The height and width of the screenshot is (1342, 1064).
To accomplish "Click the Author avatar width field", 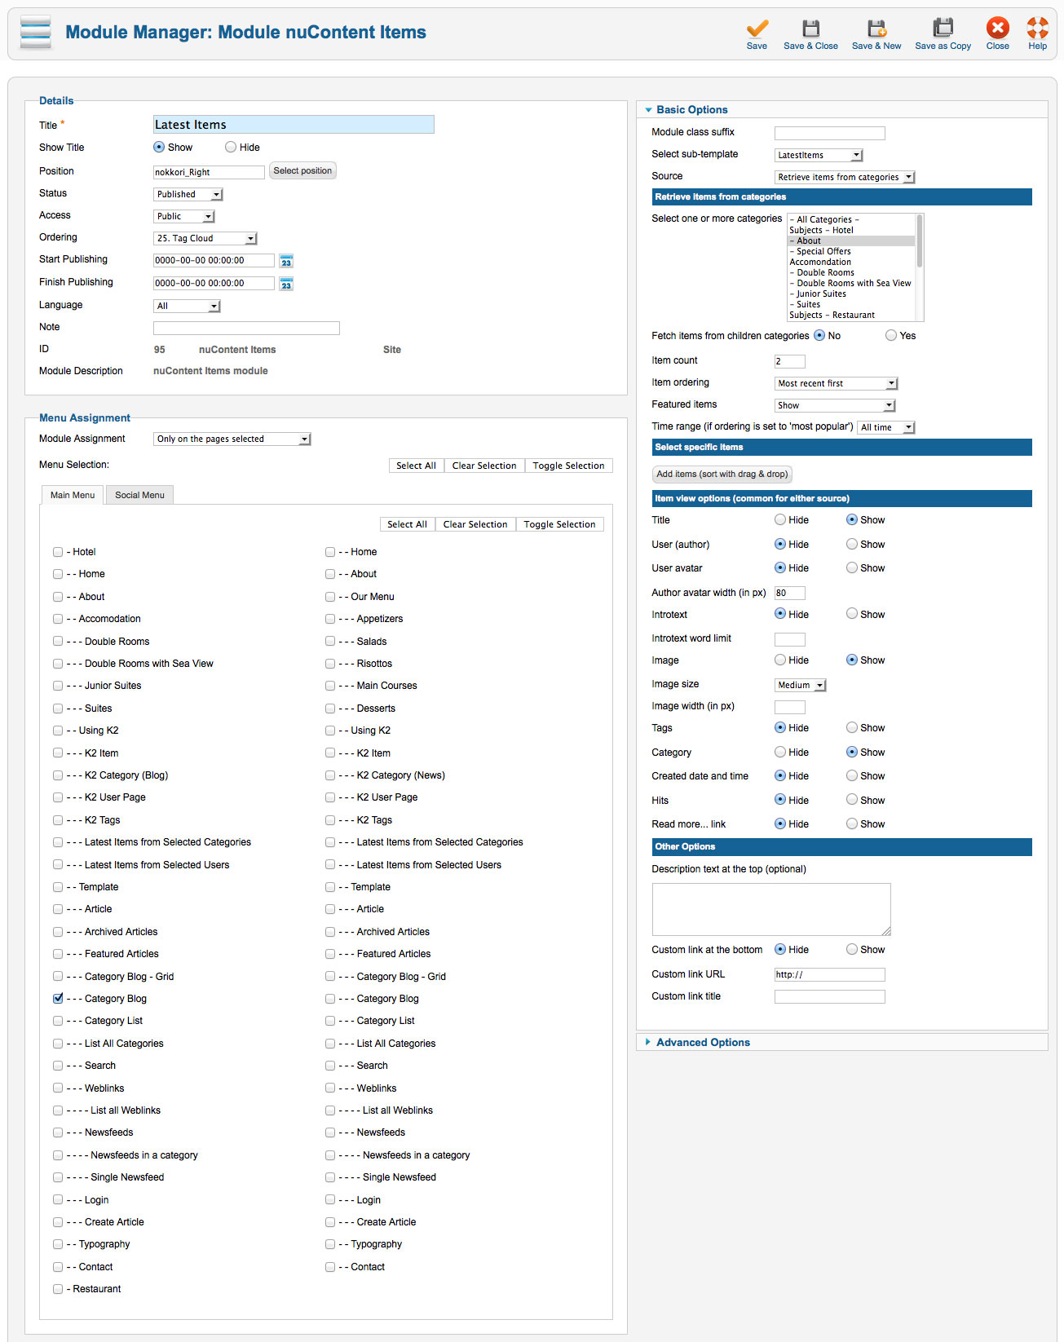I will 789,593.
